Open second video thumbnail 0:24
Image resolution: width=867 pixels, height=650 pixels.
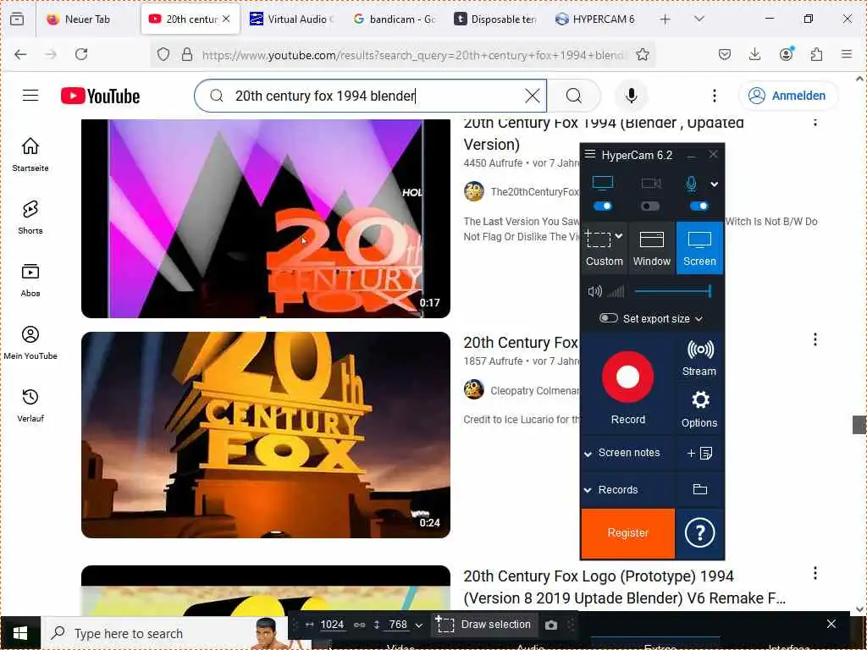pos(265,434)
